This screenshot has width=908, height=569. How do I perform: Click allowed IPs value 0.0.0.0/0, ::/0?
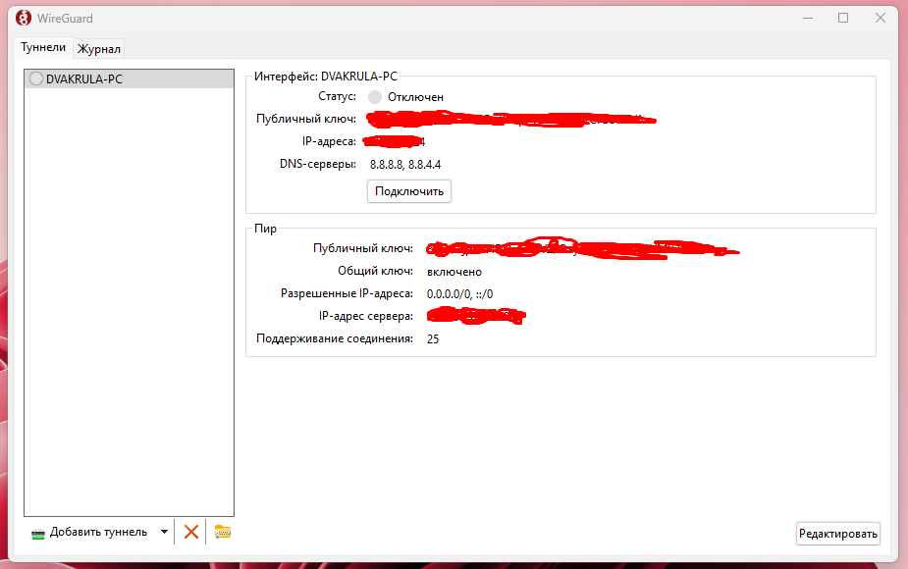459,294
